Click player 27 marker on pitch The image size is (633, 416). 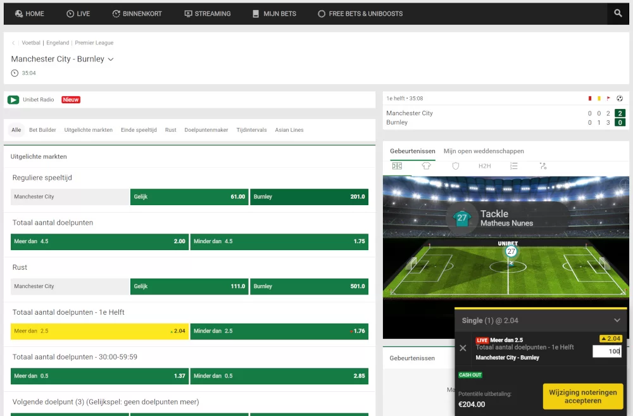tap(511, 251)
